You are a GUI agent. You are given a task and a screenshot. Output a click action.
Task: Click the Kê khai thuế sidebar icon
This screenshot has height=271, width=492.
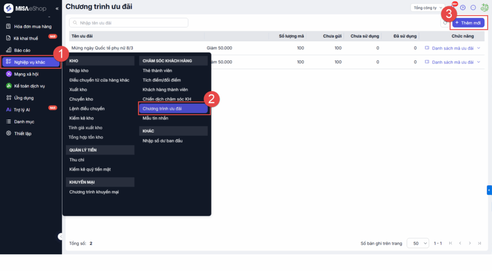coord(9,38)
